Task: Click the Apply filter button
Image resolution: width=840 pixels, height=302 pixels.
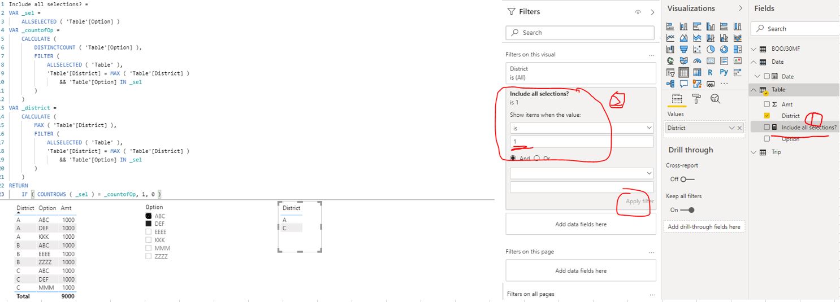Action: [639, 201]
